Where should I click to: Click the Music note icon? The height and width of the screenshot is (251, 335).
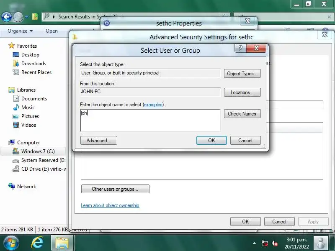pos(16,107)
